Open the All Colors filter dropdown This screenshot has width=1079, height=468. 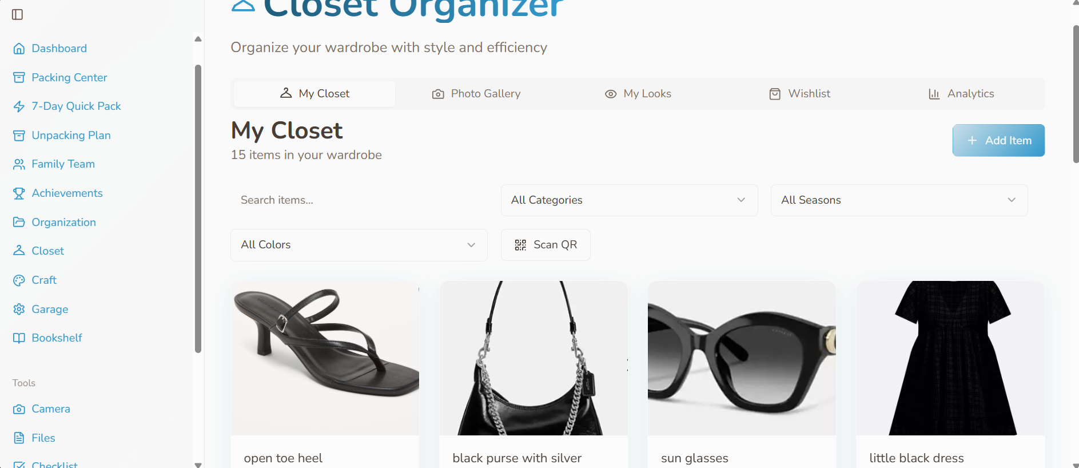click(359, 245)
